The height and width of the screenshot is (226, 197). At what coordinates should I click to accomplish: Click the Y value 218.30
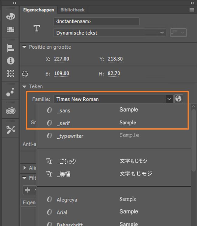(115, 59)
